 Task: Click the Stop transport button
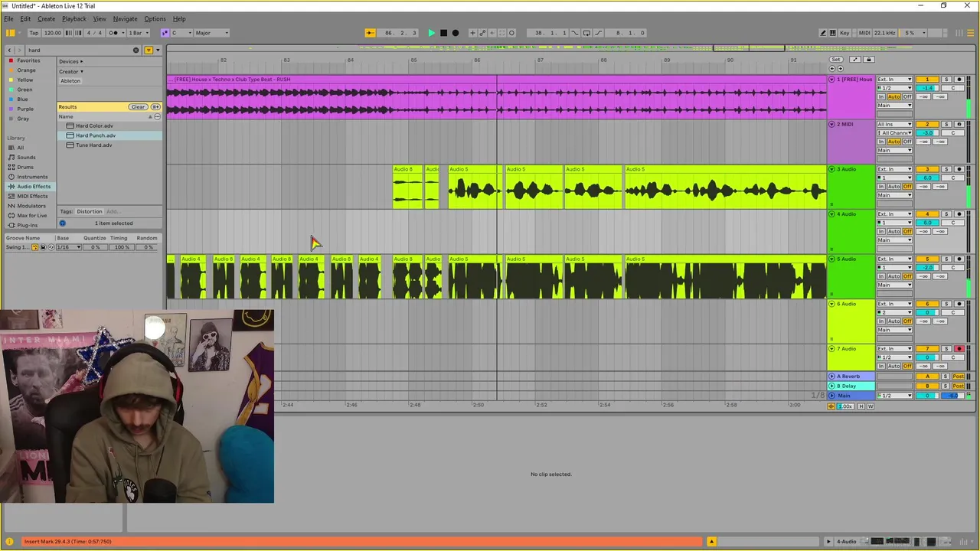point(443,33)
